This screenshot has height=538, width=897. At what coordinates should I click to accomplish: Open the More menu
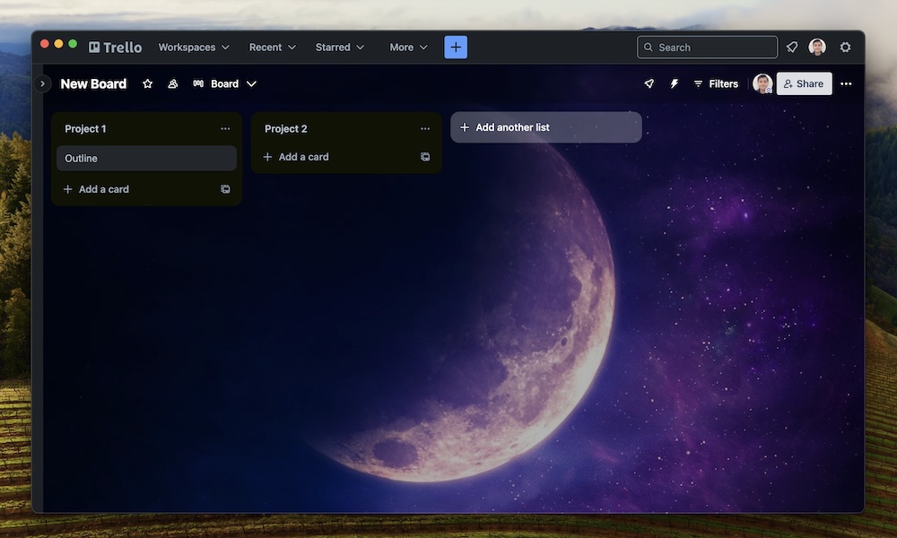409,48
